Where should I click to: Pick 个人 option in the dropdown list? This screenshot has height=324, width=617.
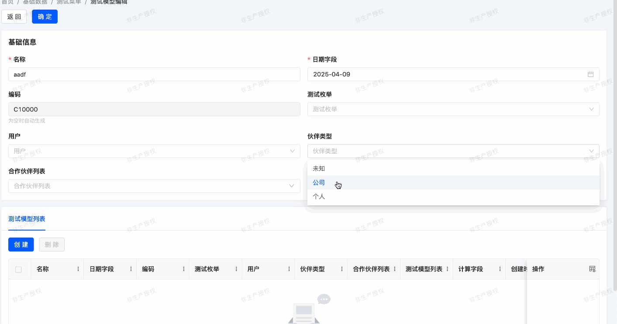[x=319, y=196]
